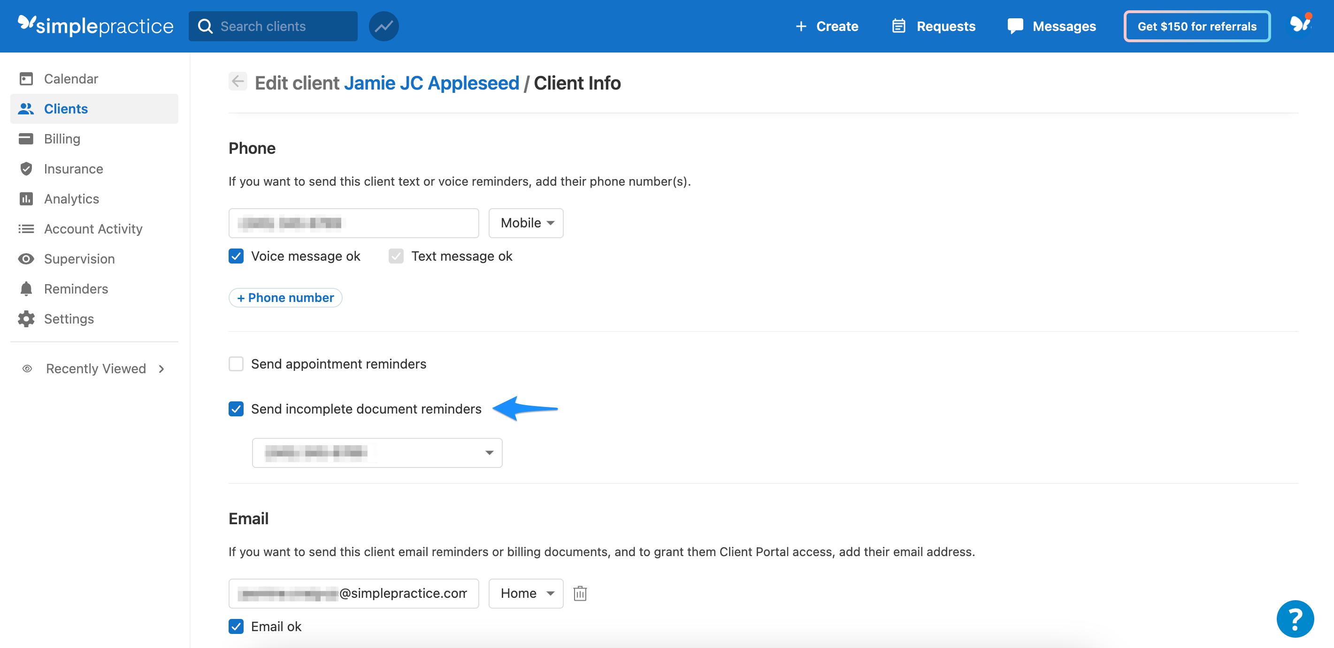Click the analytics trend icon beside search
Image resolution: width=1334 pixels, height=648 pixels.
click(383, 26)
